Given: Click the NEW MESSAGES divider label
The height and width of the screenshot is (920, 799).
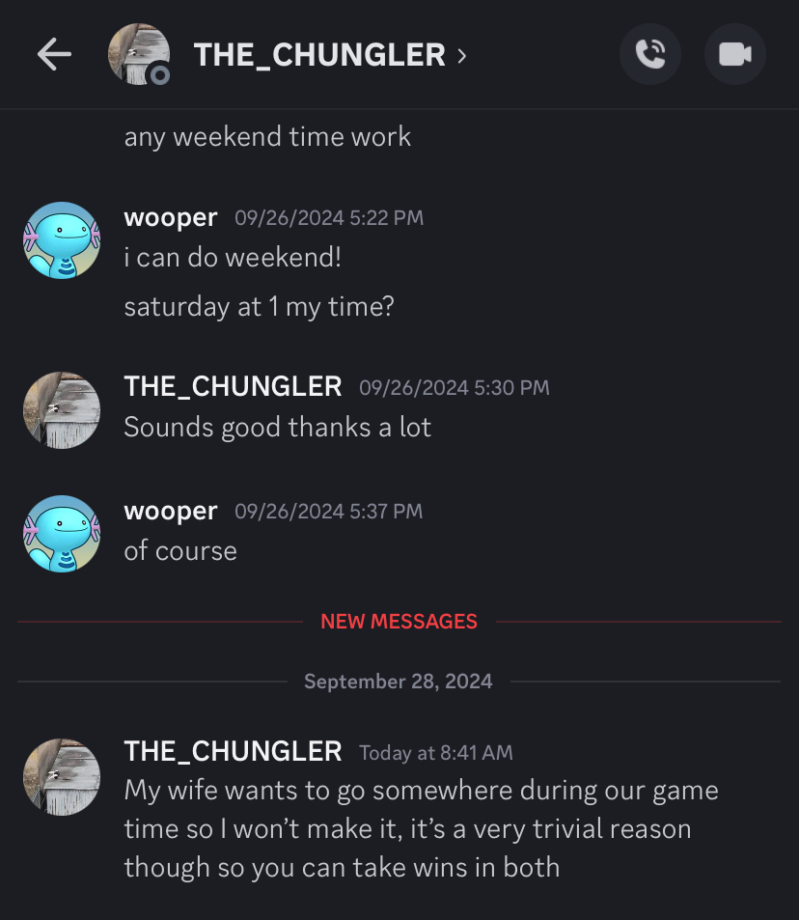Looking at the screenshot, I should [399, 622].
